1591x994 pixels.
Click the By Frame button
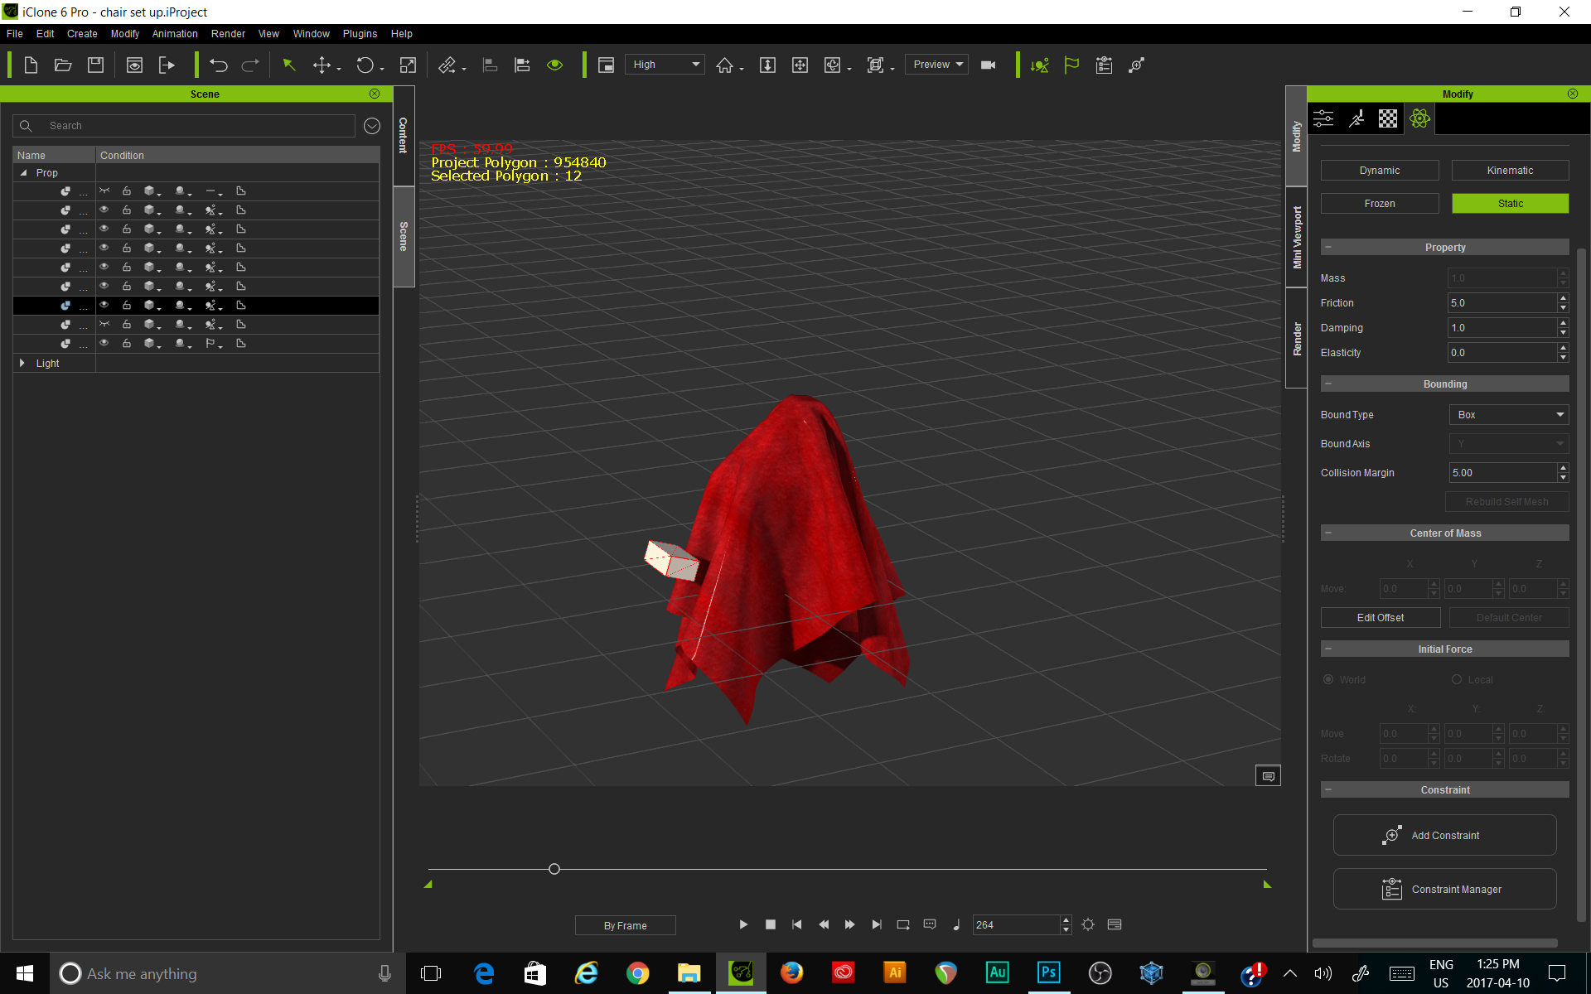[x=626, y=925]
